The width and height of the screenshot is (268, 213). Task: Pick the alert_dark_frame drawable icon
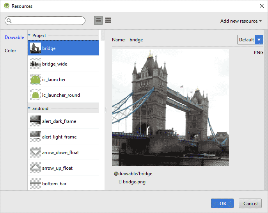point(35,121)
